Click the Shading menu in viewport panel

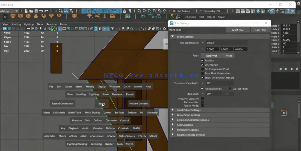click(16, 24)
